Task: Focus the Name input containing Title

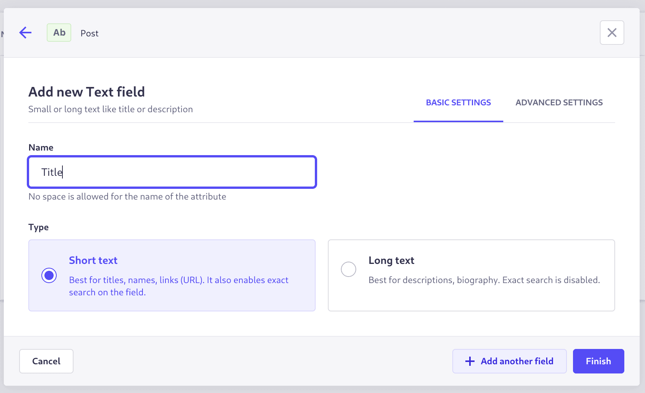Action: 172,172
